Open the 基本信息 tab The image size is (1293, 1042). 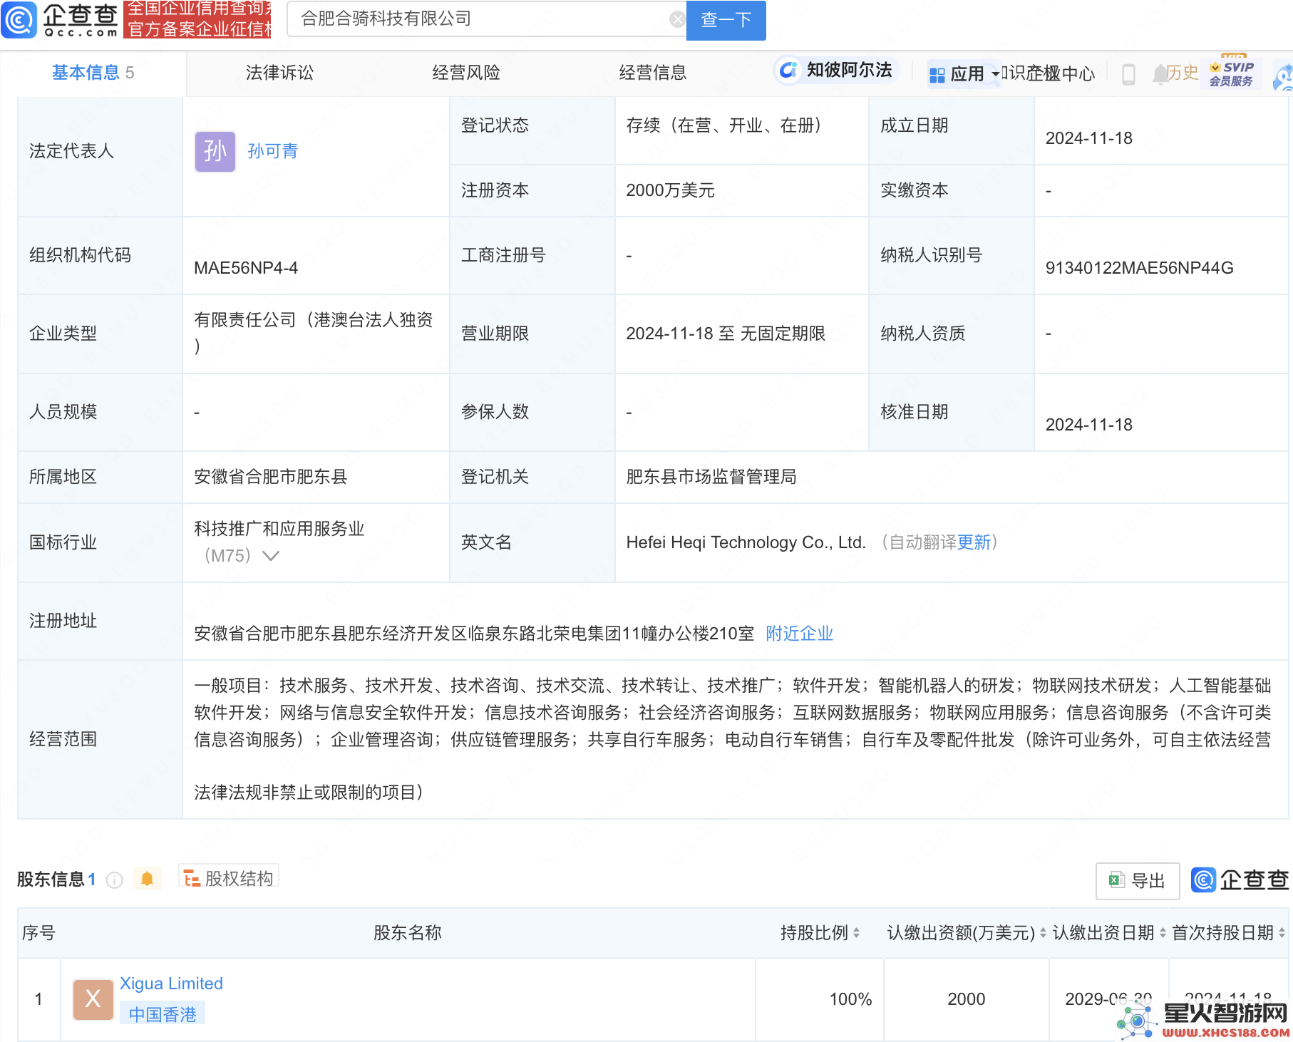click(x=93, y=73)
